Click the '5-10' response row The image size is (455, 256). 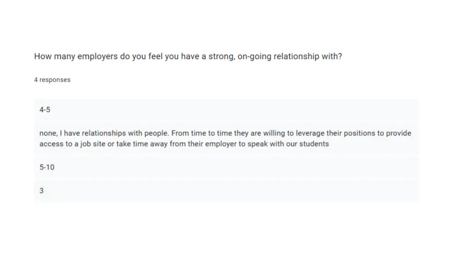226,167
